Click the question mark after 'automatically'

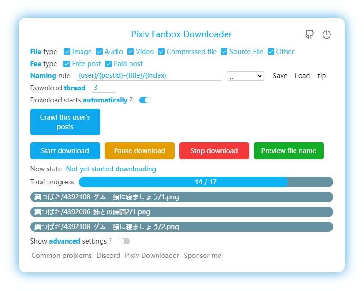[x=131, y=100]
